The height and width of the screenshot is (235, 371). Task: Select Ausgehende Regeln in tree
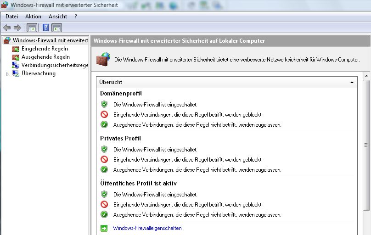45,57
